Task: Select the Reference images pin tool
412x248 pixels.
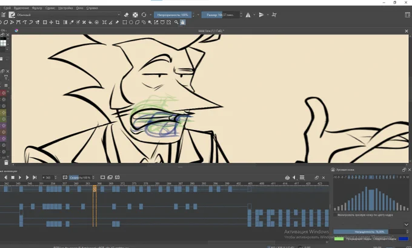Action: (x=117, y=22)
